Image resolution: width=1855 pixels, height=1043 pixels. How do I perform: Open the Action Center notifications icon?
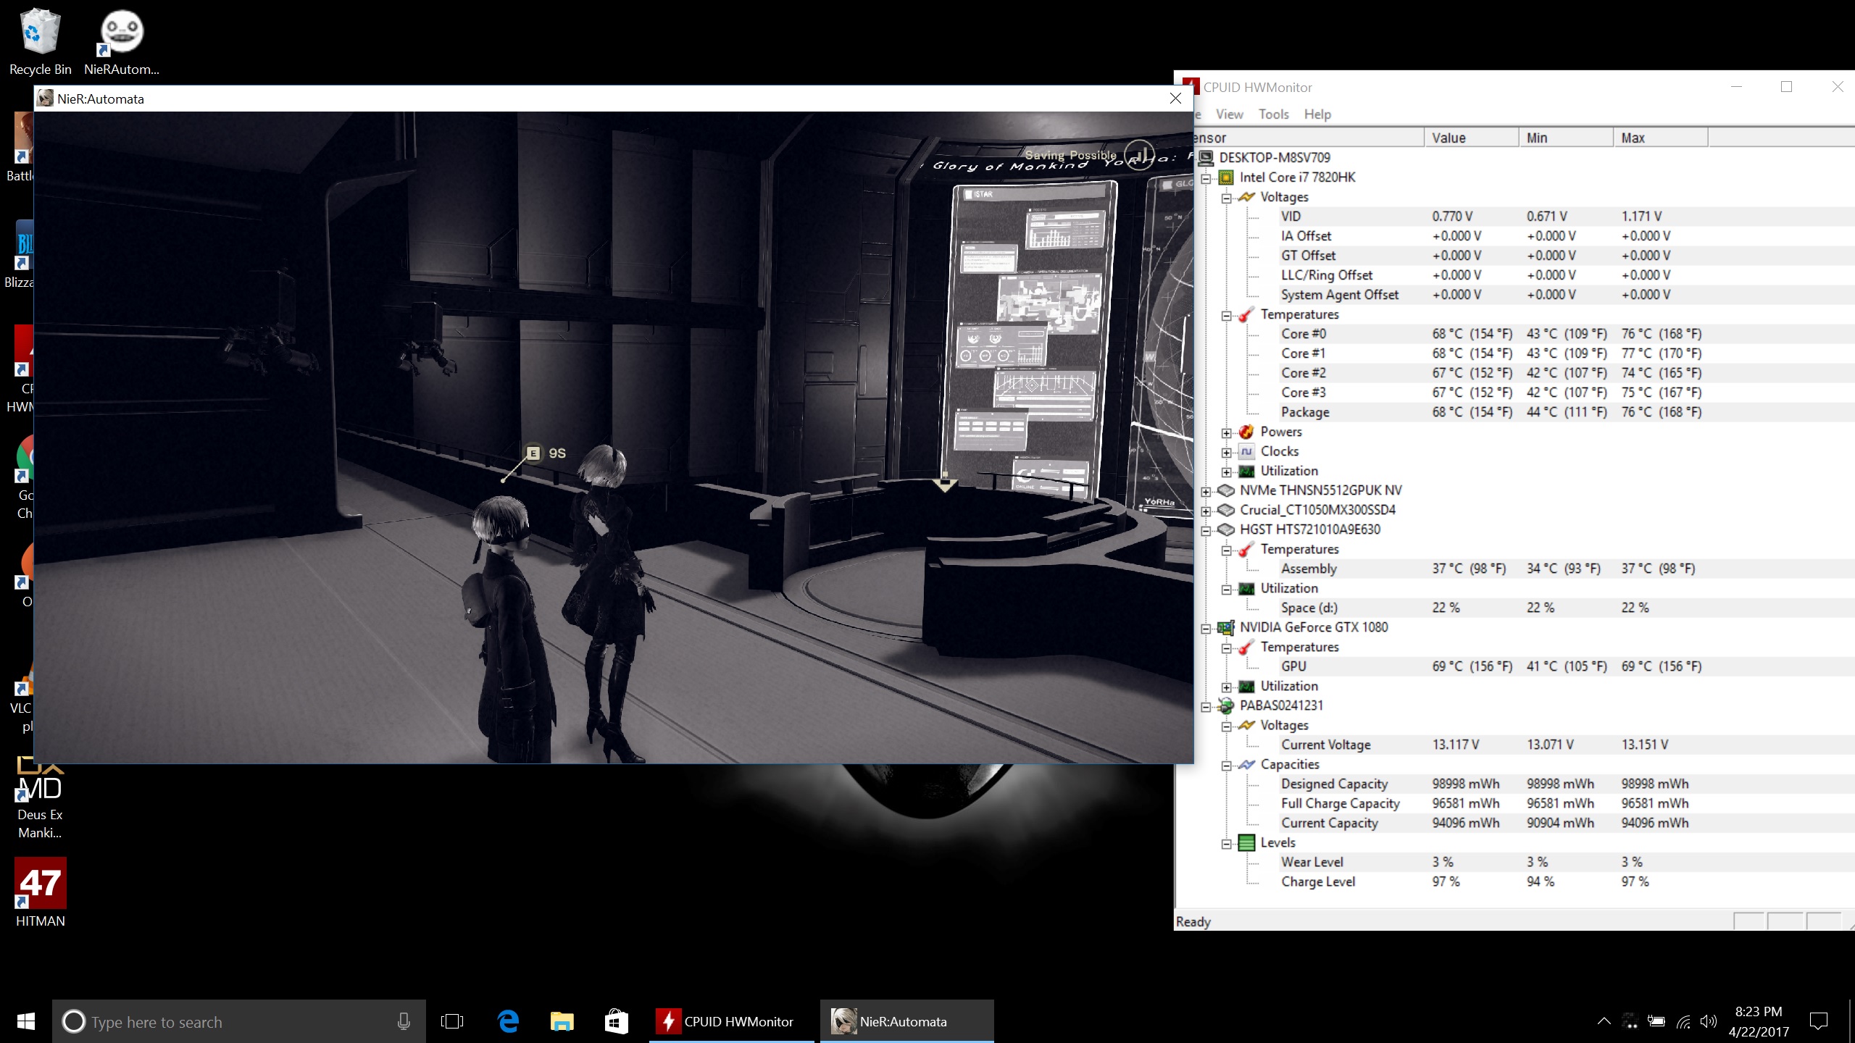[x=1819, y=1021]
